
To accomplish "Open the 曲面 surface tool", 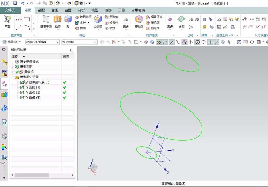I will pos(181,22).
